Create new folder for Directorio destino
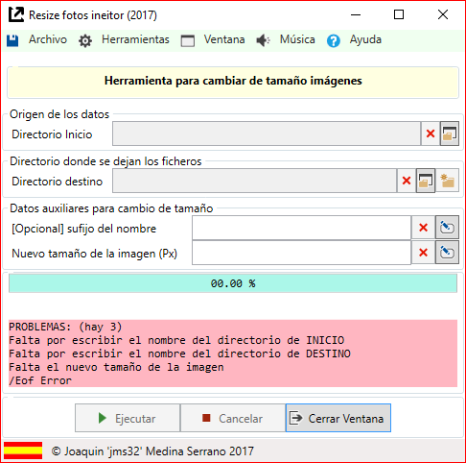The image size is (466, 463). pyautogui.click(x=448, y=181)
